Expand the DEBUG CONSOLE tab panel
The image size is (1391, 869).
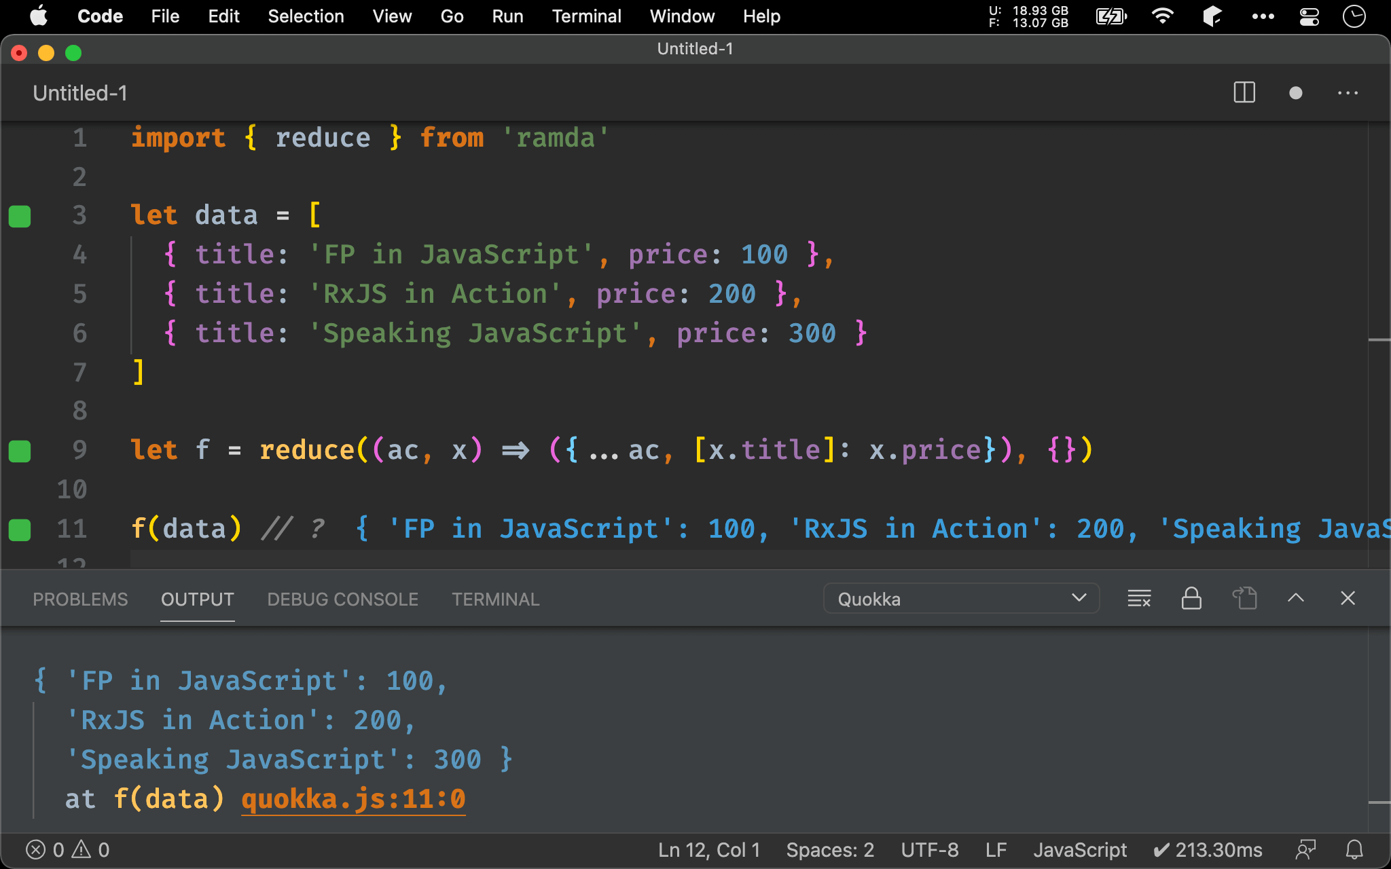click(x=342, y=599)
